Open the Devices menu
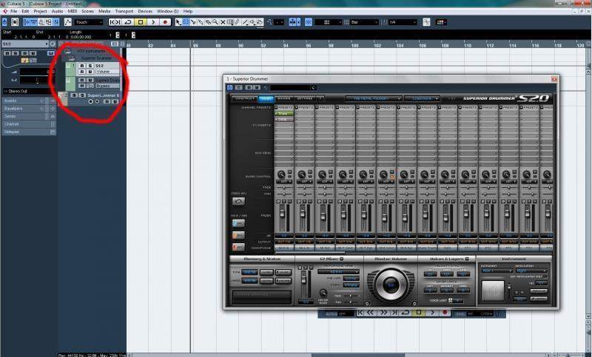Viewport: 592px width, 357px height. tap(145, 12)
